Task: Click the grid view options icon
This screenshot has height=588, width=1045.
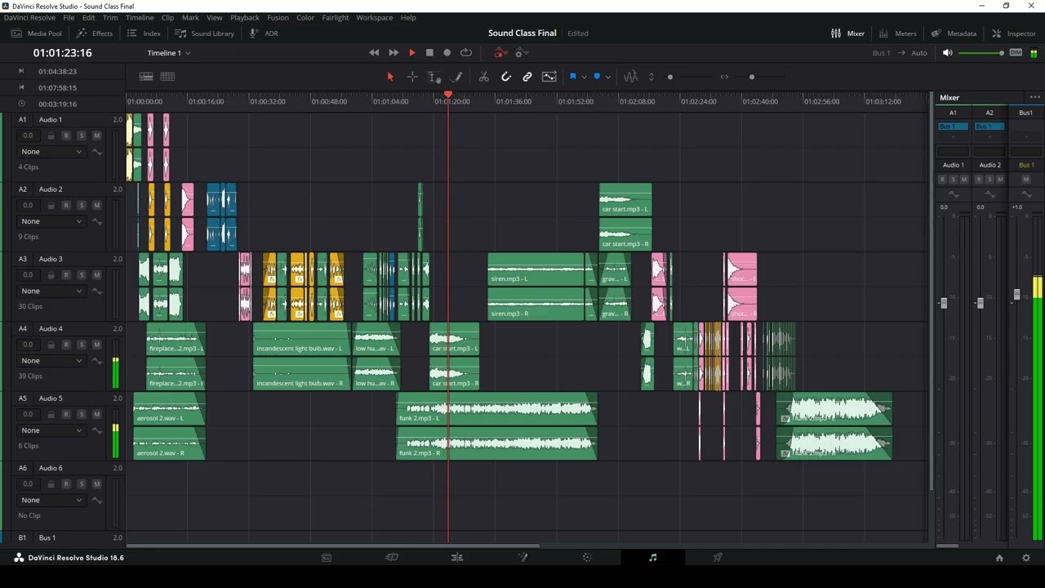Action: click(167, 77)
